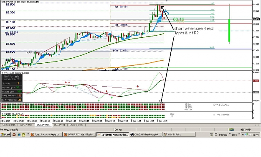261x157 pixels.
Task: Click 'For Help, press F1' status text
Action: click(9, 130)
